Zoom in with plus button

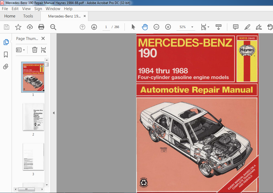tap(168, 27)
